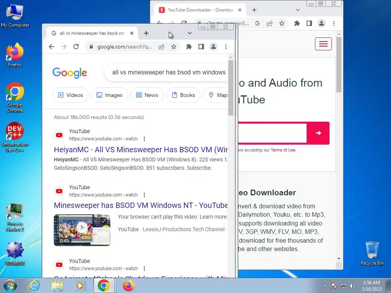
Task: Close the 'all vs minesweeper' tab
Action: (x=132, y=33)
